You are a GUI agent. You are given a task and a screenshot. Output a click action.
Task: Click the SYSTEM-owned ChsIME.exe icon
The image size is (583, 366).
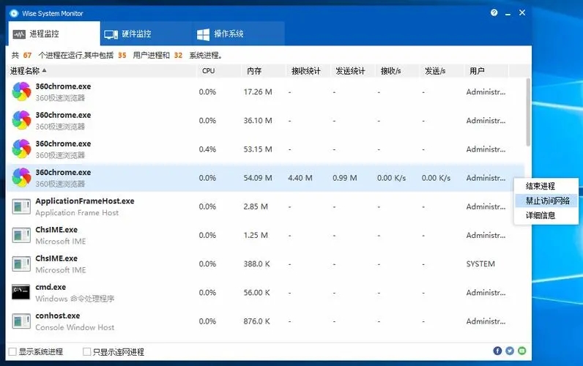[x=21, y=264]
